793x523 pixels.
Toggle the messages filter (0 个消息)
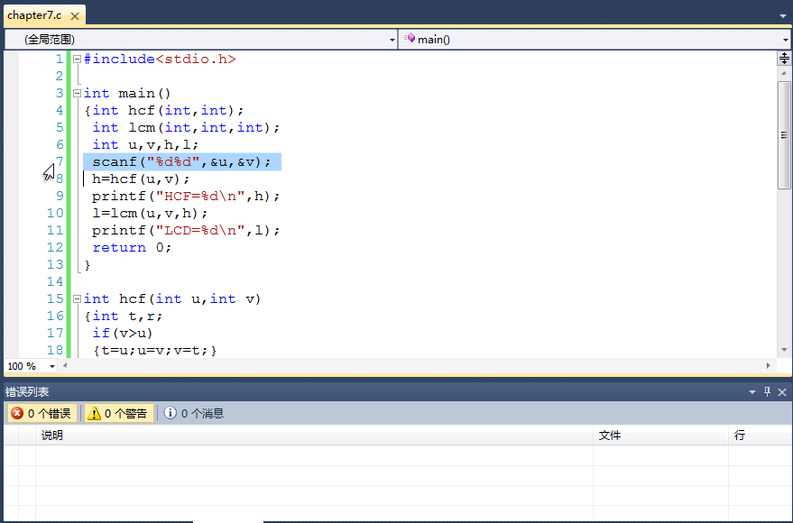coord(194,413)
